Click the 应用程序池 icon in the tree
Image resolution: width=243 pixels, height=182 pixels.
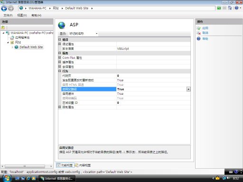[12, 37]
